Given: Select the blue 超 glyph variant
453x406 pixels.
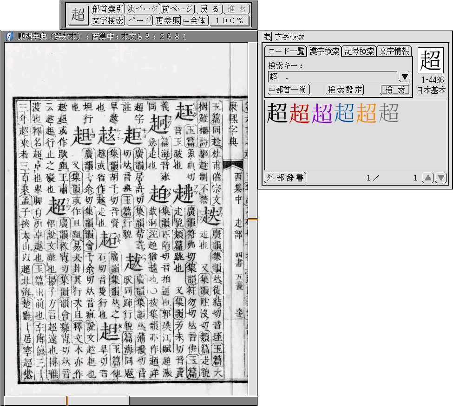Looking at the screenshot, I should 344,113.
